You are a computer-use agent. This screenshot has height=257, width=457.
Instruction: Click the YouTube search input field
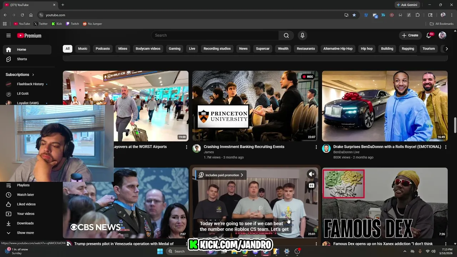215,35
